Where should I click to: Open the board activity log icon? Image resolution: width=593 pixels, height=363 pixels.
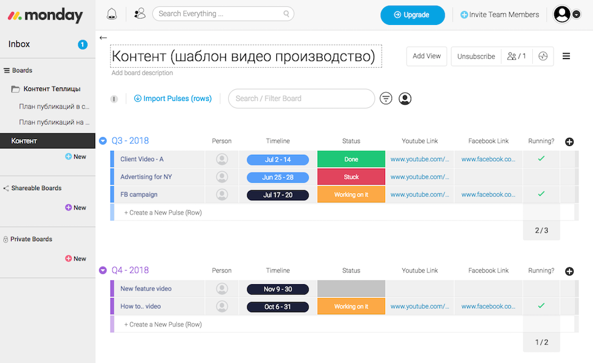click(x=543, y=56)
